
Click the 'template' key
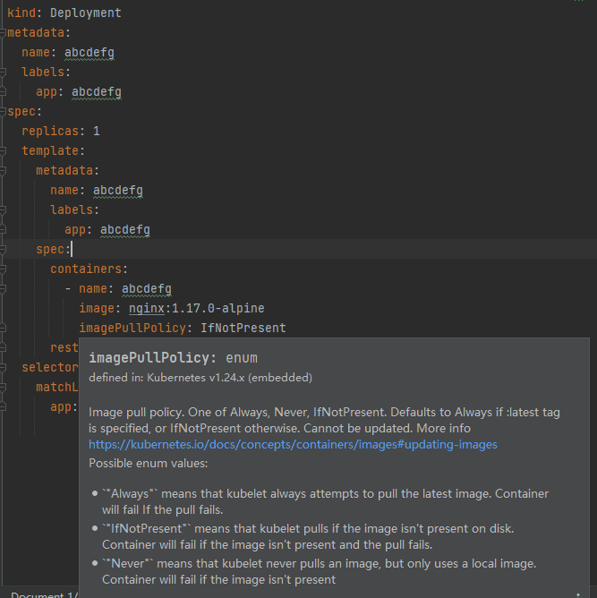(50, 150)
